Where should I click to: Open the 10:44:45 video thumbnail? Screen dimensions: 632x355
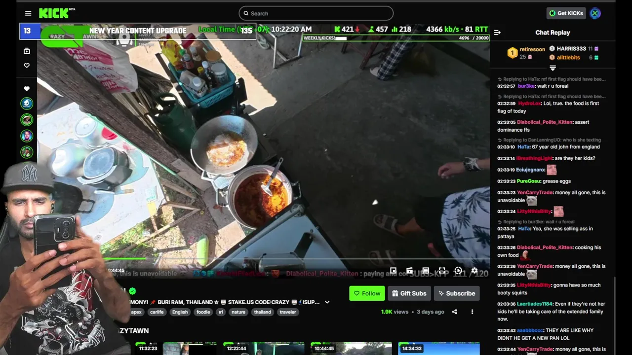351,349
